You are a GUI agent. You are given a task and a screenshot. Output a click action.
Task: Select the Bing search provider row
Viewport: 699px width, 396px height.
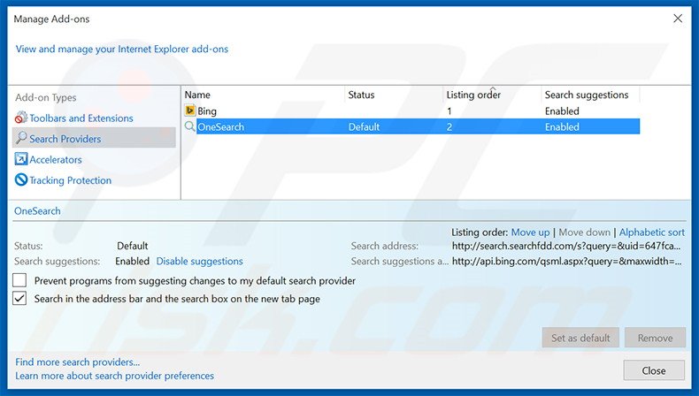click(411, 110)
